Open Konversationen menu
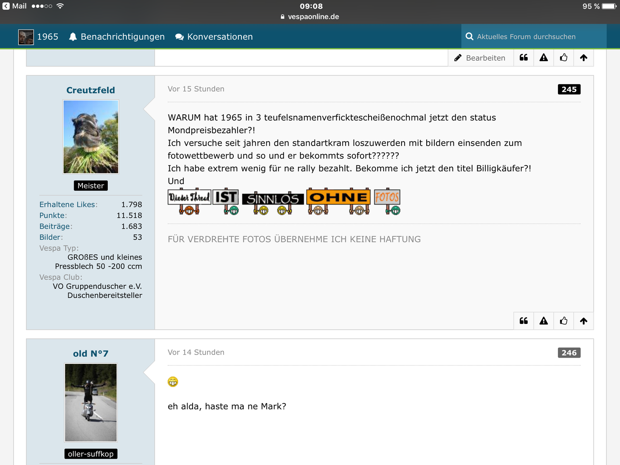 [x=214, y=37]
